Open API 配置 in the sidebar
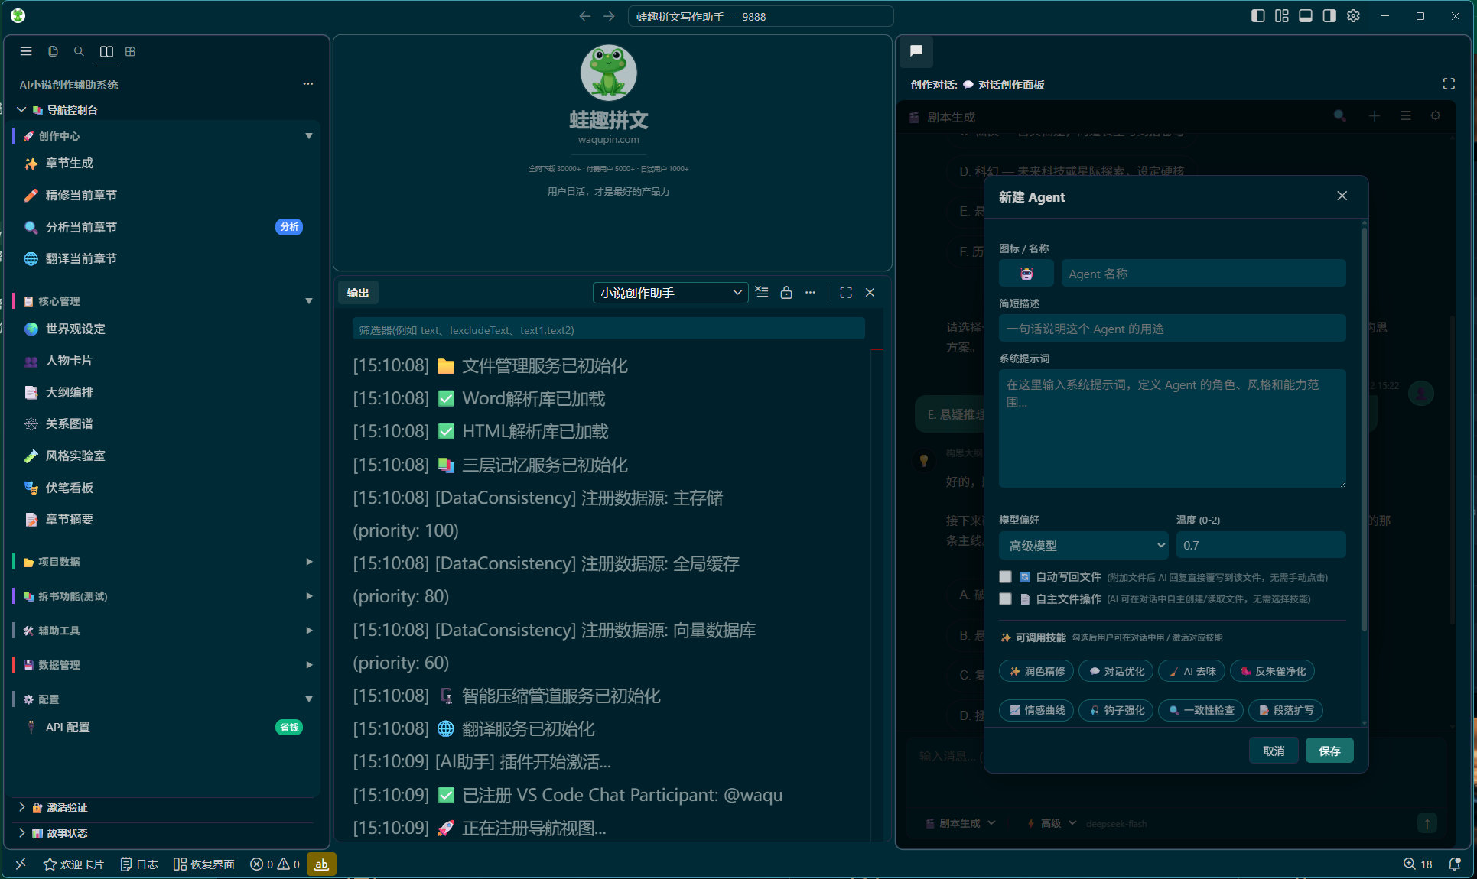 165,728
